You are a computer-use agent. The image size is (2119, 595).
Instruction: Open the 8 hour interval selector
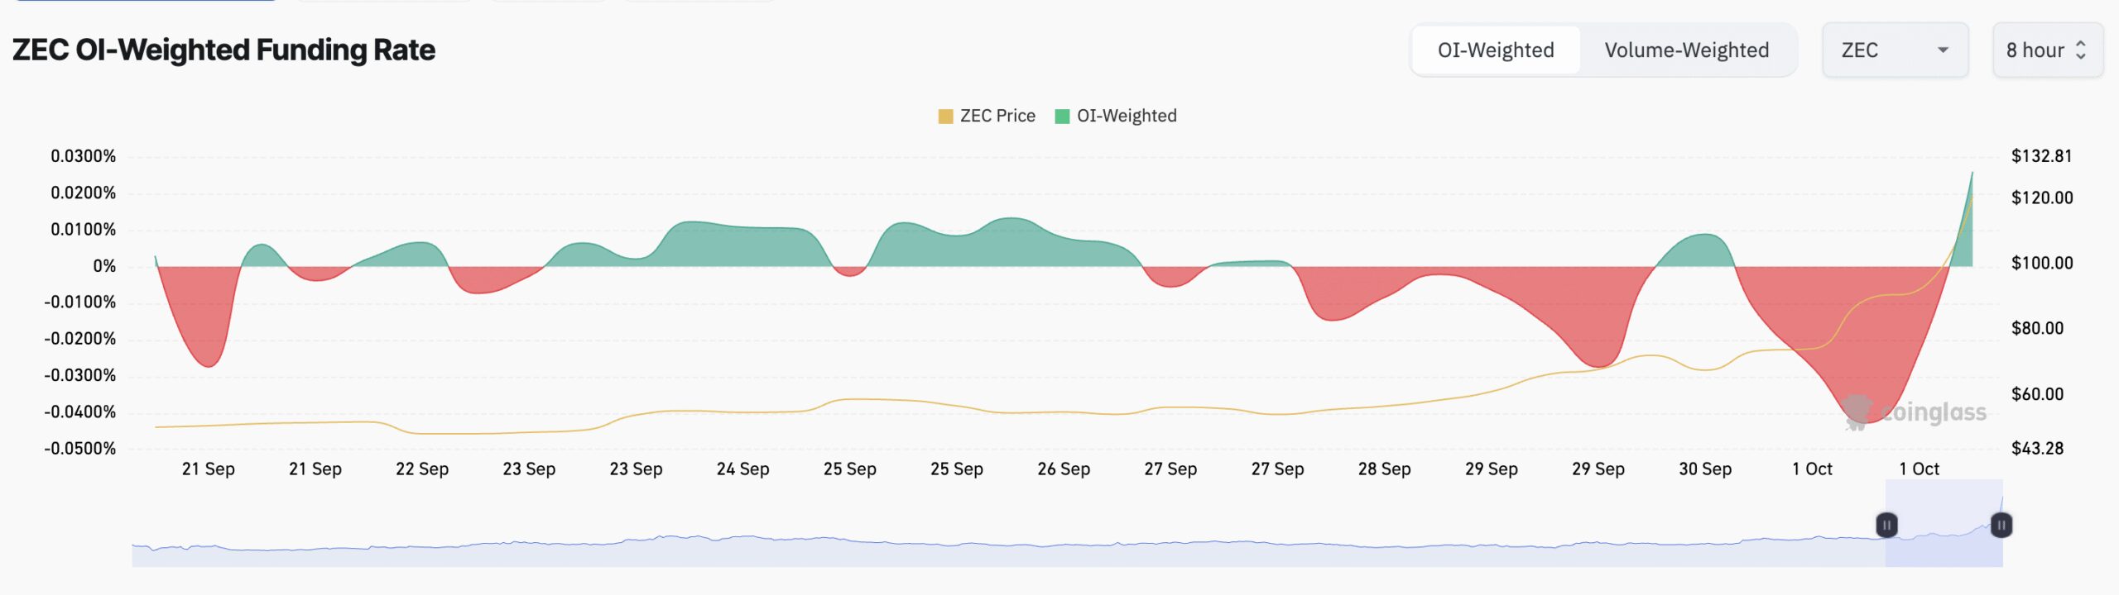pos(2046,50)
